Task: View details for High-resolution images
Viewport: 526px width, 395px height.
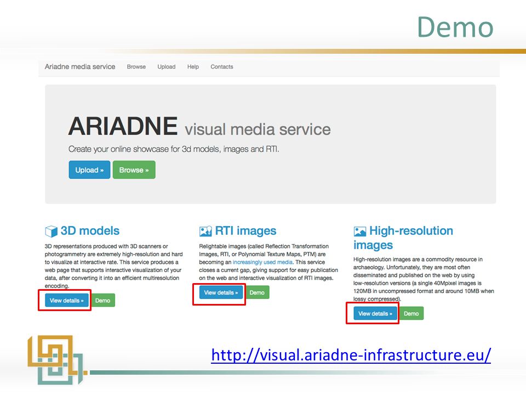Action: click(375, 313)
